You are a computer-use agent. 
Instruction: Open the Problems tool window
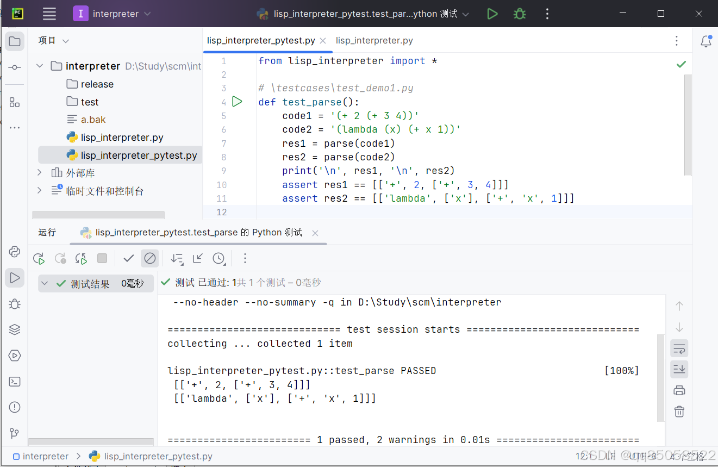[15, 407]
